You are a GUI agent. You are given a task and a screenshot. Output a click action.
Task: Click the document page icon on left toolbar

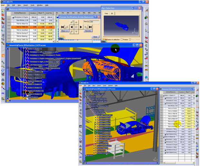(3, 35)
